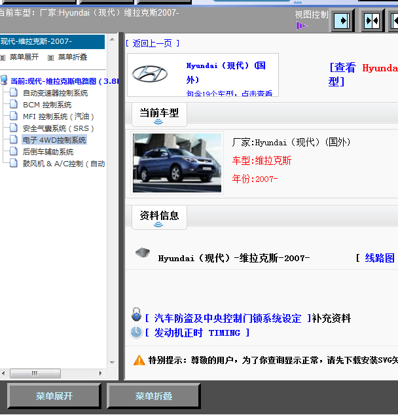Viewport: 398px width, 417px height.
Task: Click the sidebar scroll-right arrow
Action: point(101,373)
